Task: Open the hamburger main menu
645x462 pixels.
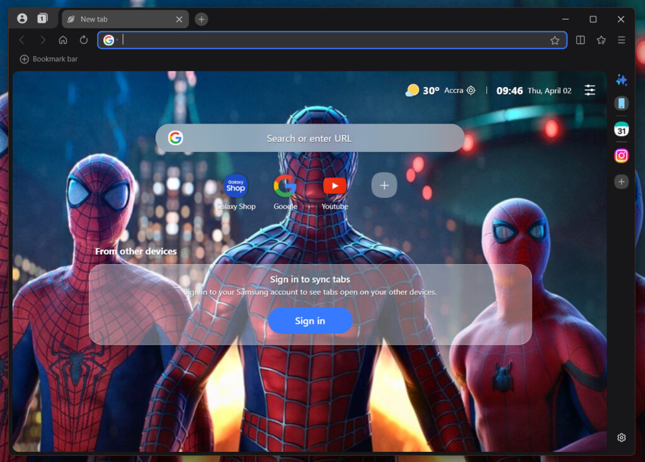Action: 621,40
